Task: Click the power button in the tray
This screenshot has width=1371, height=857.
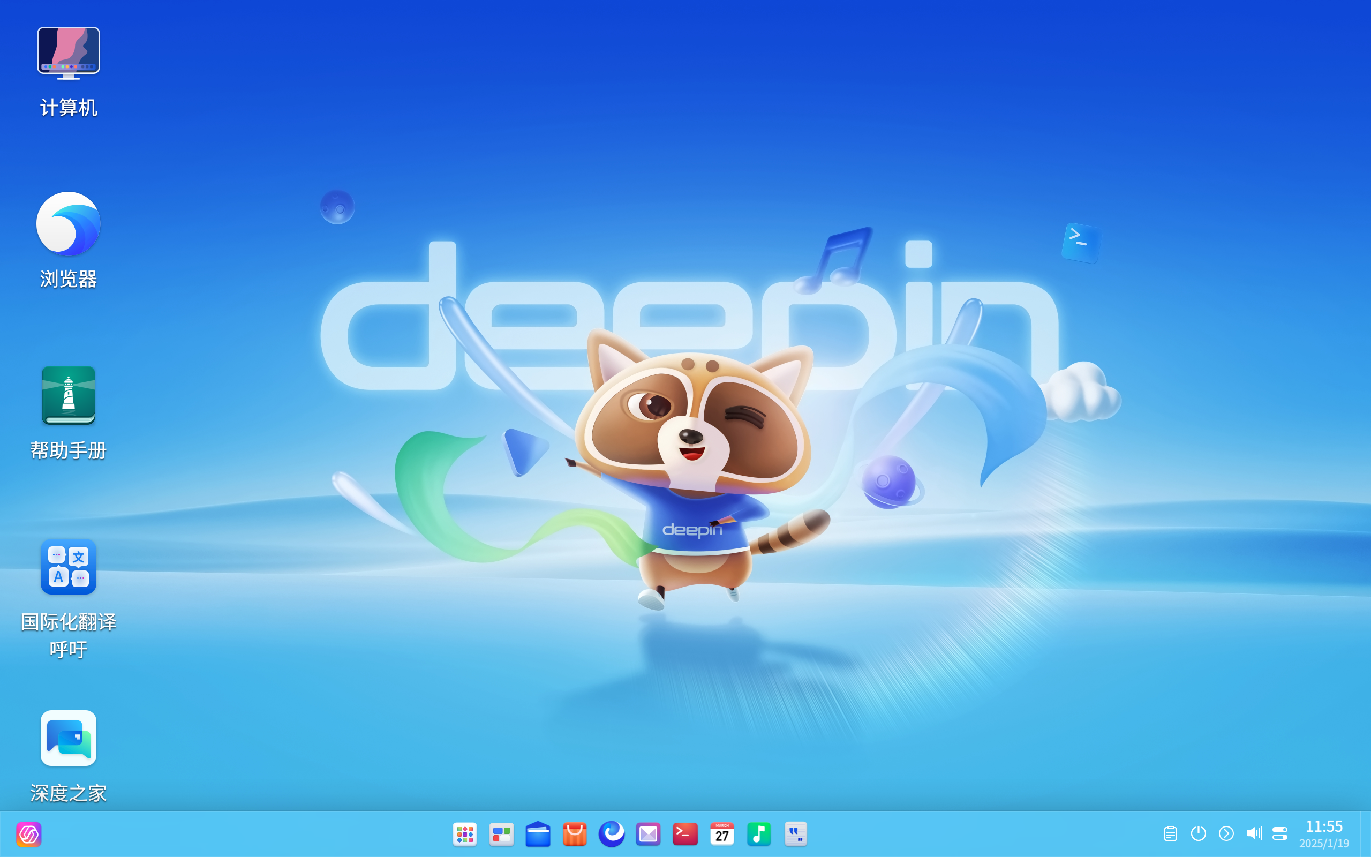Action: coord(1199,834)
